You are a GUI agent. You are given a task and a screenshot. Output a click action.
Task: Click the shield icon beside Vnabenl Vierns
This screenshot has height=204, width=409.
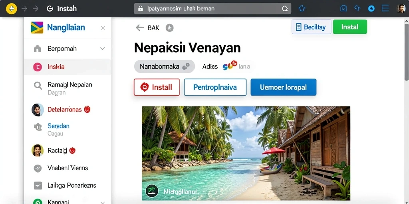(38, 169)
